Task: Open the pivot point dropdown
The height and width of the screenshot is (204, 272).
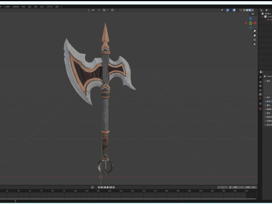Action: pos(99,10)
